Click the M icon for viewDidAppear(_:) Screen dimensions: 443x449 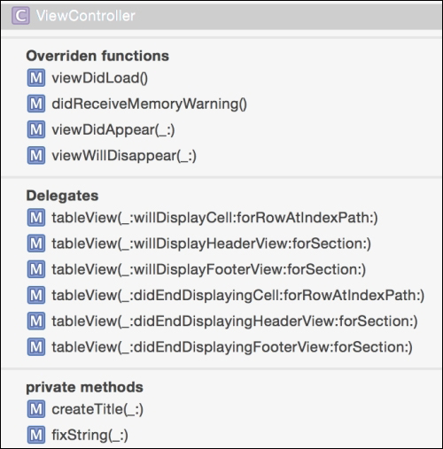click(36, 129)
